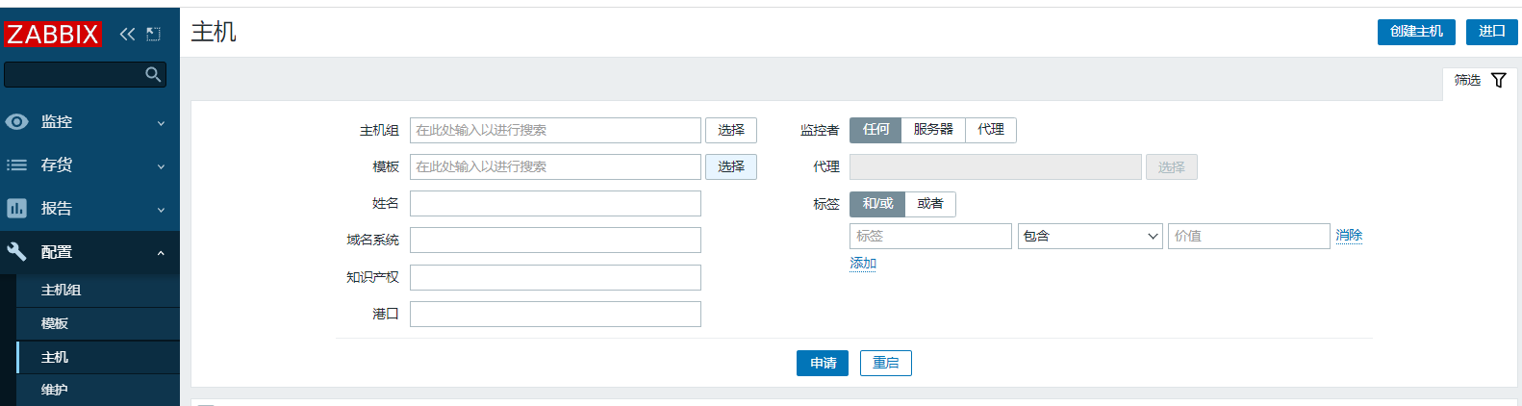Click 选择 button beside 主机组

731,130
